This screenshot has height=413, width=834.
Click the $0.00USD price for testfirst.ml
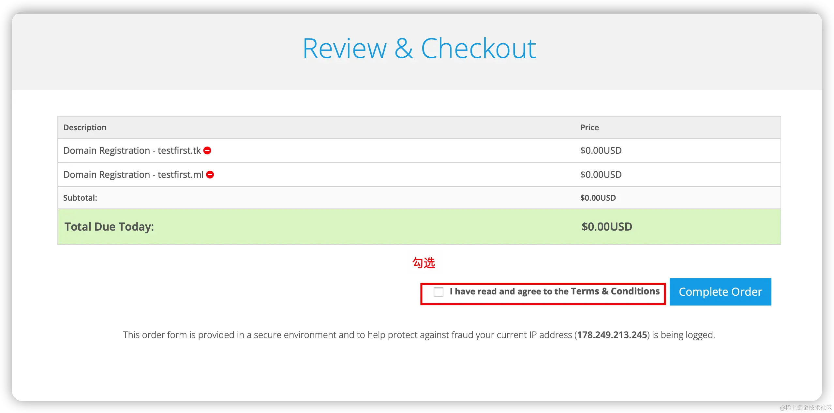click(x=601, y=175)
